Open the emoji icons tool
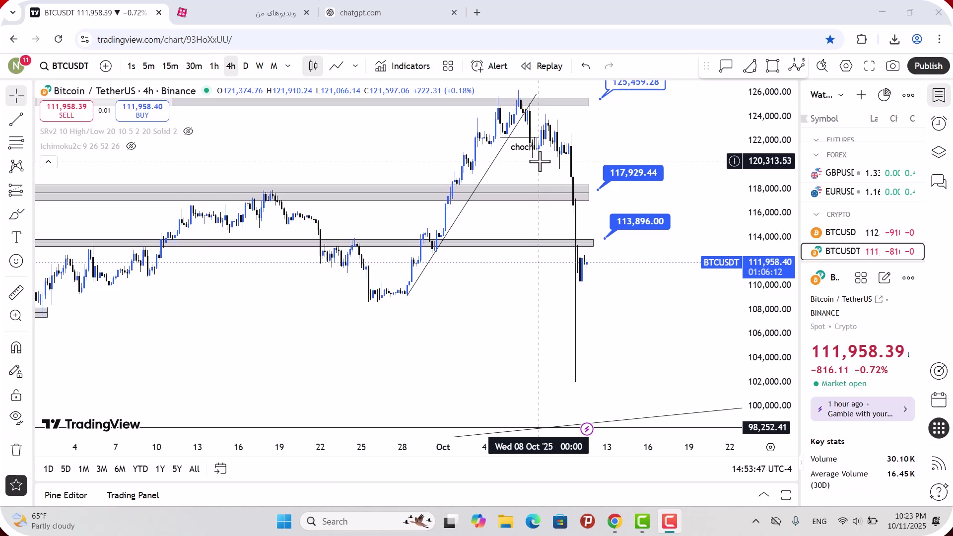 [16, 261]
